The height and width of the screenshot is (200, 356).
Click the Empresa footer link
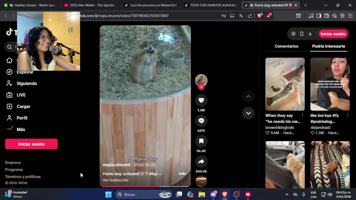13,162
